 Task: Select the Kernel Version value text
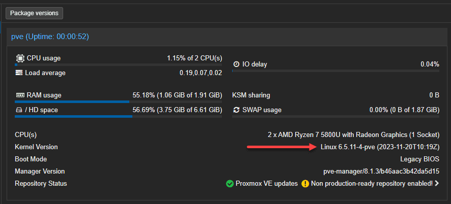tap(380, 147)
